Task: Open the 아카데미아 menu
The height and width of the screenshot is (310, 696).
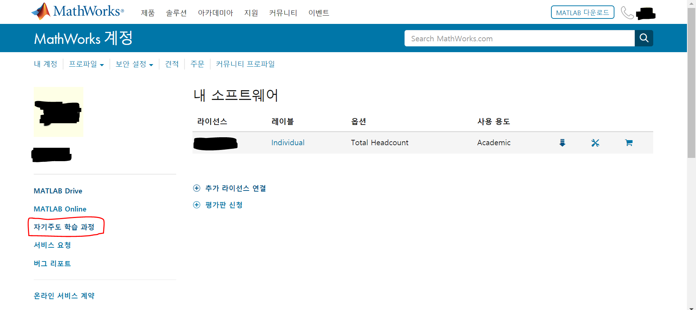Action: 215,13
